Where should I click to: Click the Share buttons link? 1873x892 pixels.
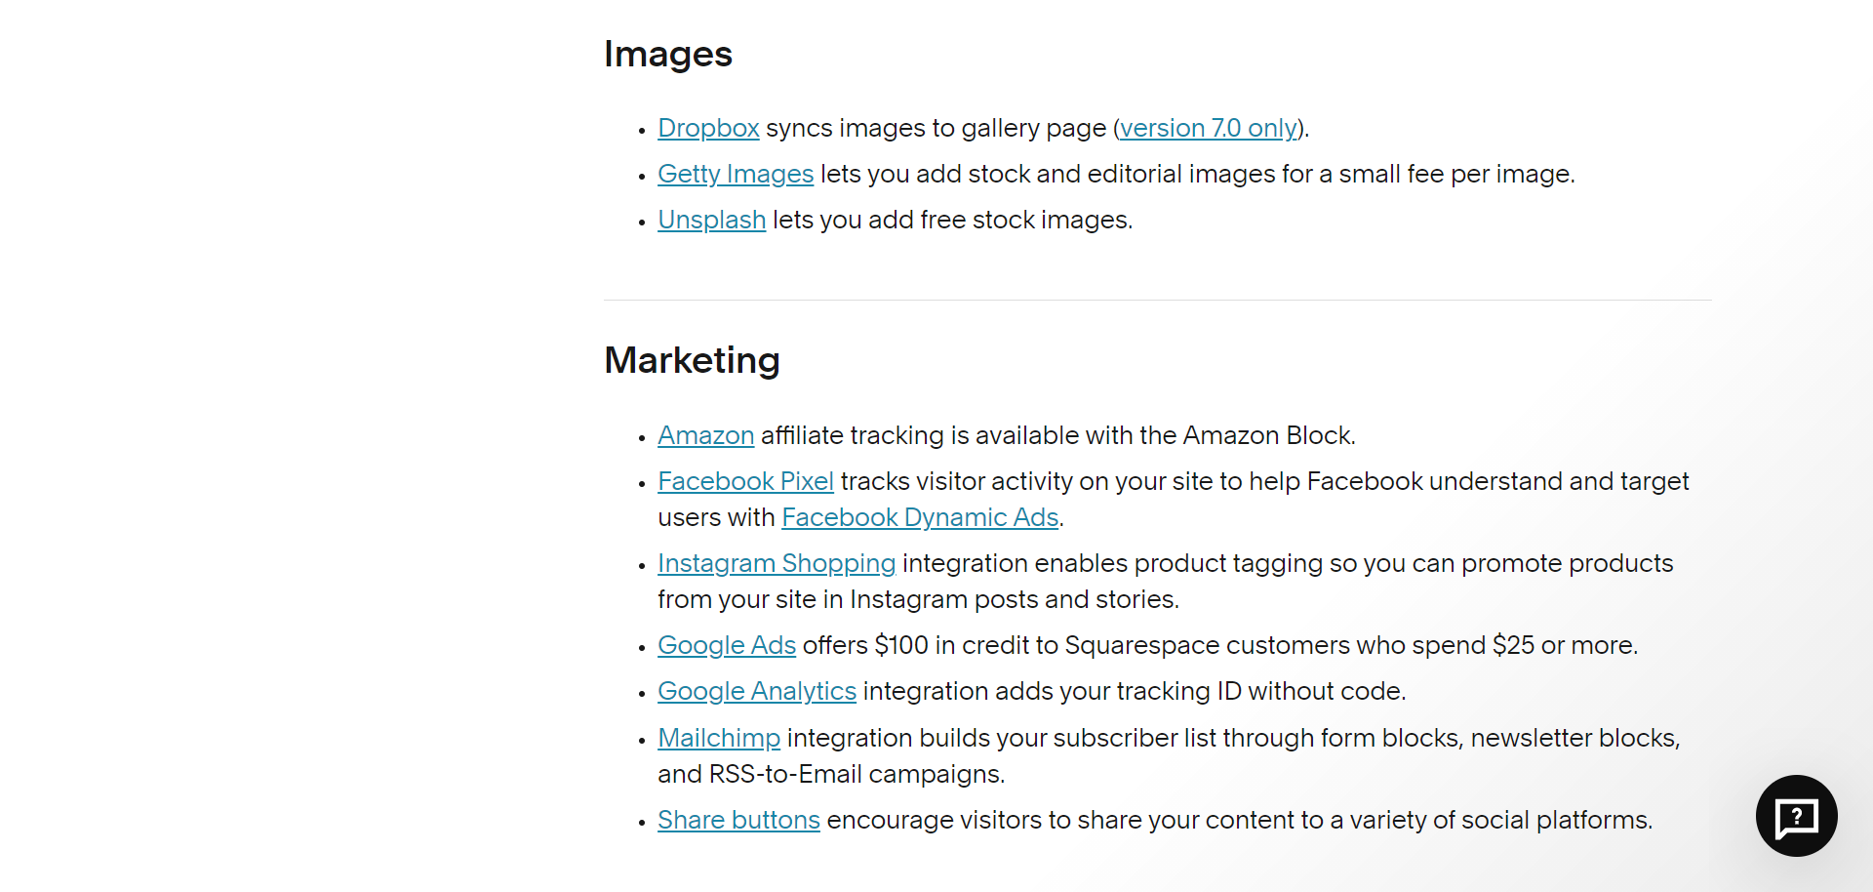738,820
